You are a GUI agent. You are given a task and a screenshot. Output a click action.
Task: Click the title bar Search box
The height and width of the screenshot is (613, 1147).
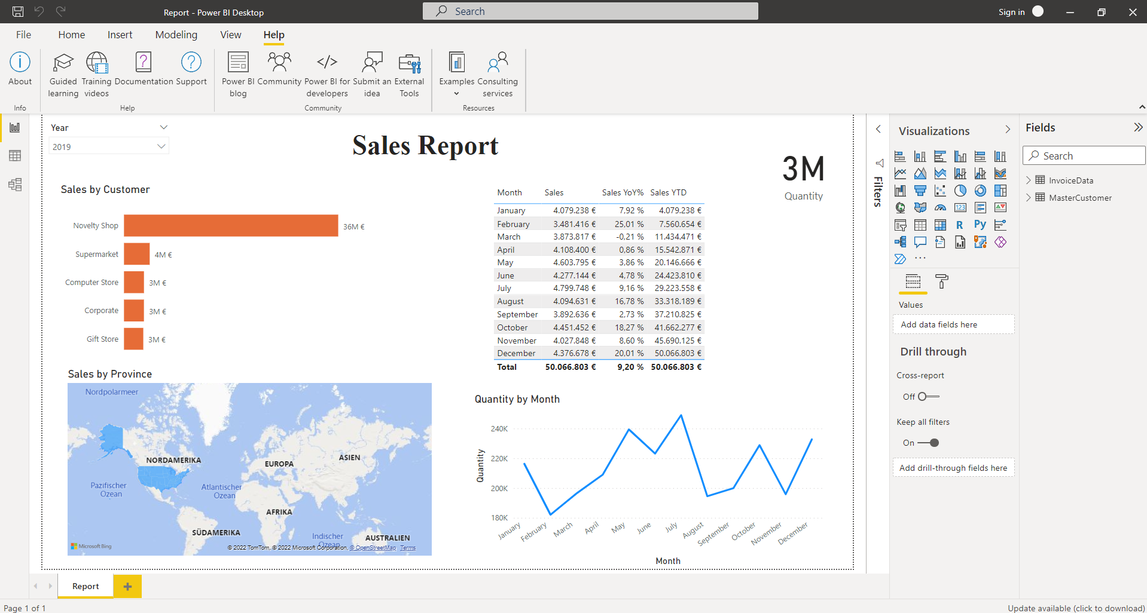click(590, 11)
